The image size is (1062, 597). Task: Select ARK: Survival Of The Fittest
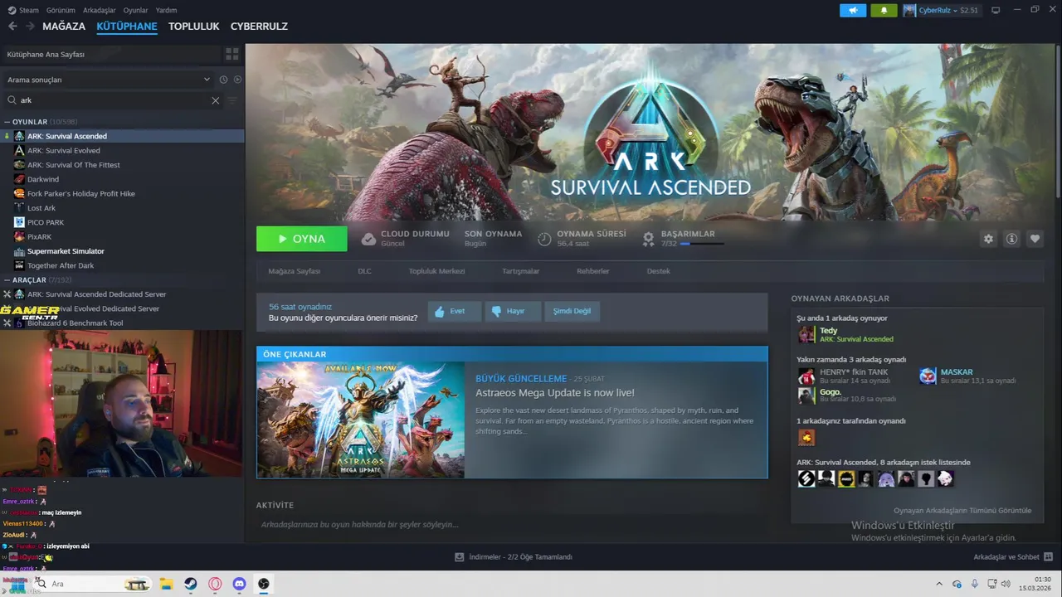click(x=73, y=165)
